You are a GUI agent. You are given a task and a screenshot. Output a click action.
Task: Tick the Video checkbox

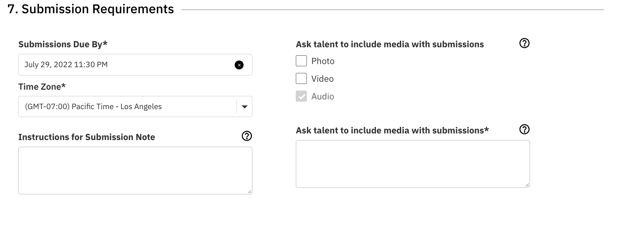tap(301, 79)
